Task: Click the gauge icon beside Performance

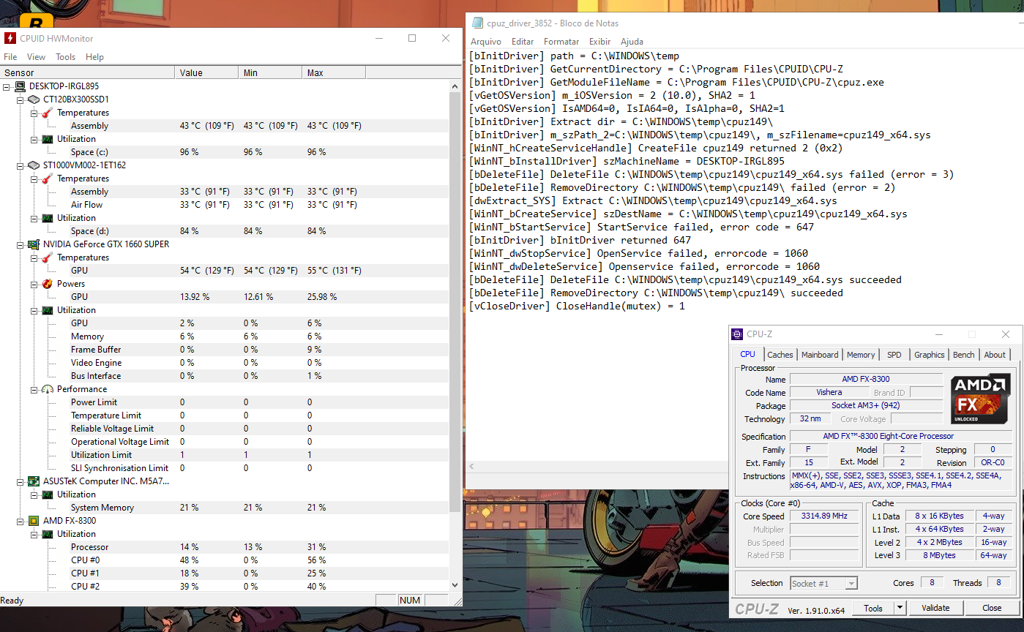Action: click(x=46, y=389)
